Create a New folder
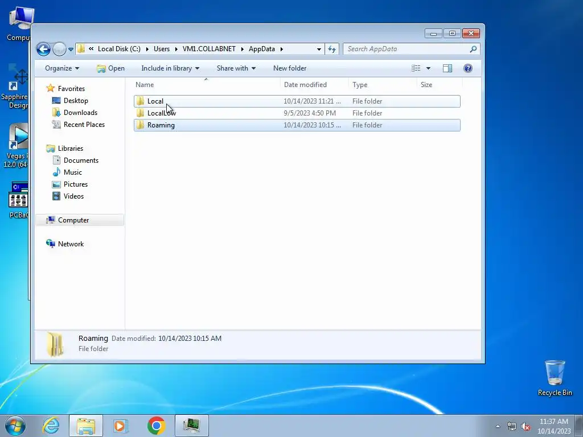 (x=290, y=68)
